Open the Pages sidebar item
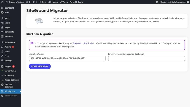190x107 pixels. 7,28
